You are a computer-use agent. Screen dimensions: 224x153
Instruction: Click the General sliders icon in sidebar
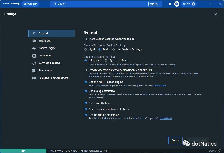(34, 33)
